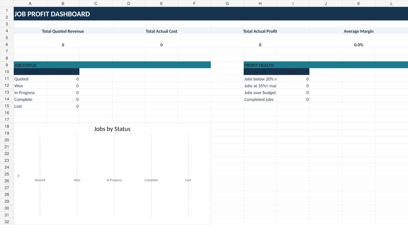Click the In Progress axis label in the chart

coord(114,180)
